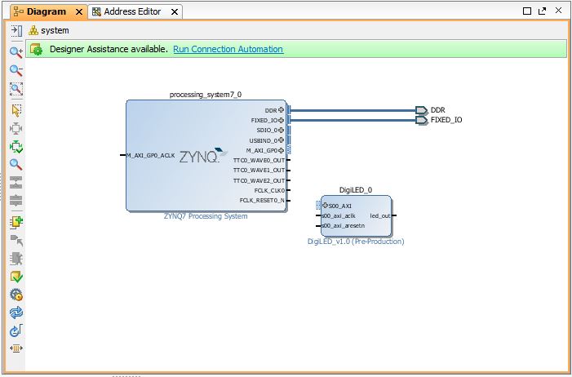Close the diagram panel with X button

tap(558, 11)
